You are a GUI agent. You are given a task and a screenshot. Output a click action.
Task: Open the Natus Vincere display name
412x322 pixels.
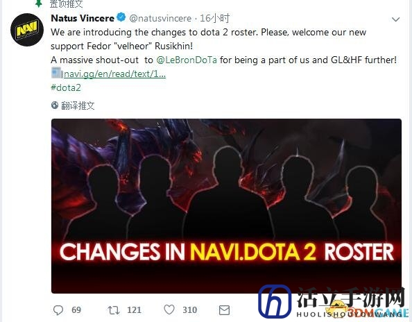pos(83,18)
